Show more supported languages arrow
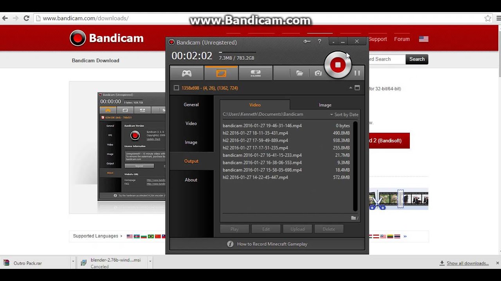Viewport: 501px width, 281px height. (x=405, y=236)
